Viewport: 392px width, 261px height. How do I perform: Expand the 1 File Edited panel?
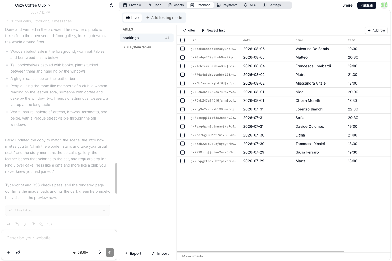point(58,210)
